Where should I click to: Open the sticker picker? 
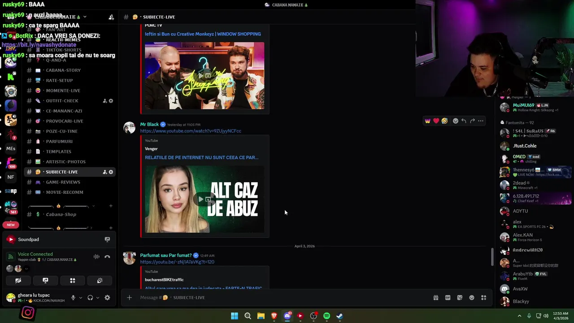460,297
